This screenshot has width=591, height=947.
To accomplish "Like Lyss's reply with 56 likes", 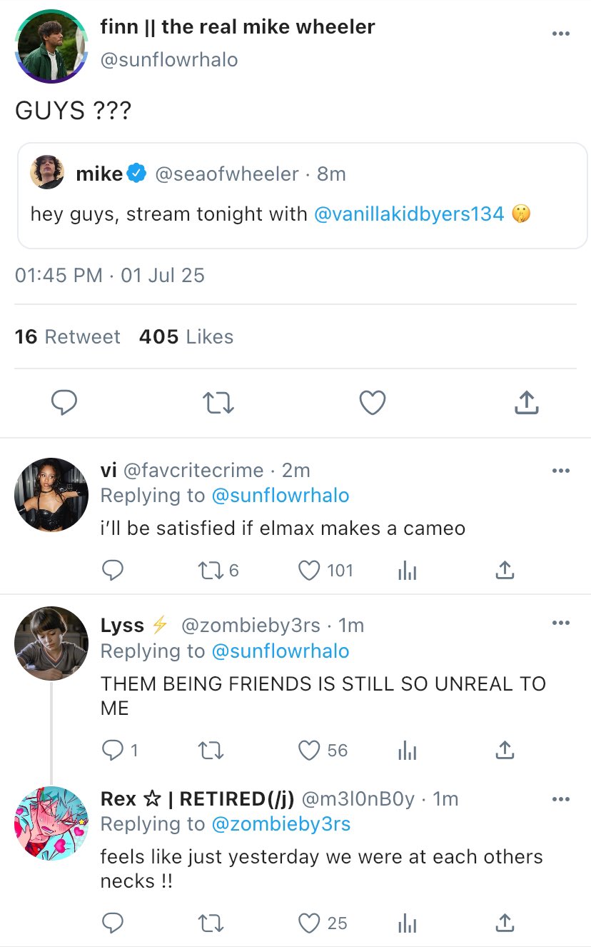I will point(309,751).
